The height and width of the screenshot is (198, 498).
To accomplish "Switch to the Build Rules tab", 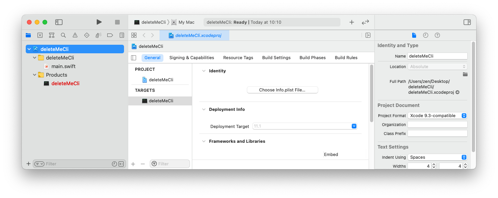I will click(346, 58).
